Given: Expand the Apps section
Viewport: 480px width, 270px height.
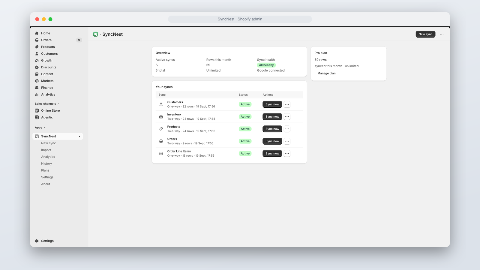Looking at the screenshot, I should coord(40,127).
